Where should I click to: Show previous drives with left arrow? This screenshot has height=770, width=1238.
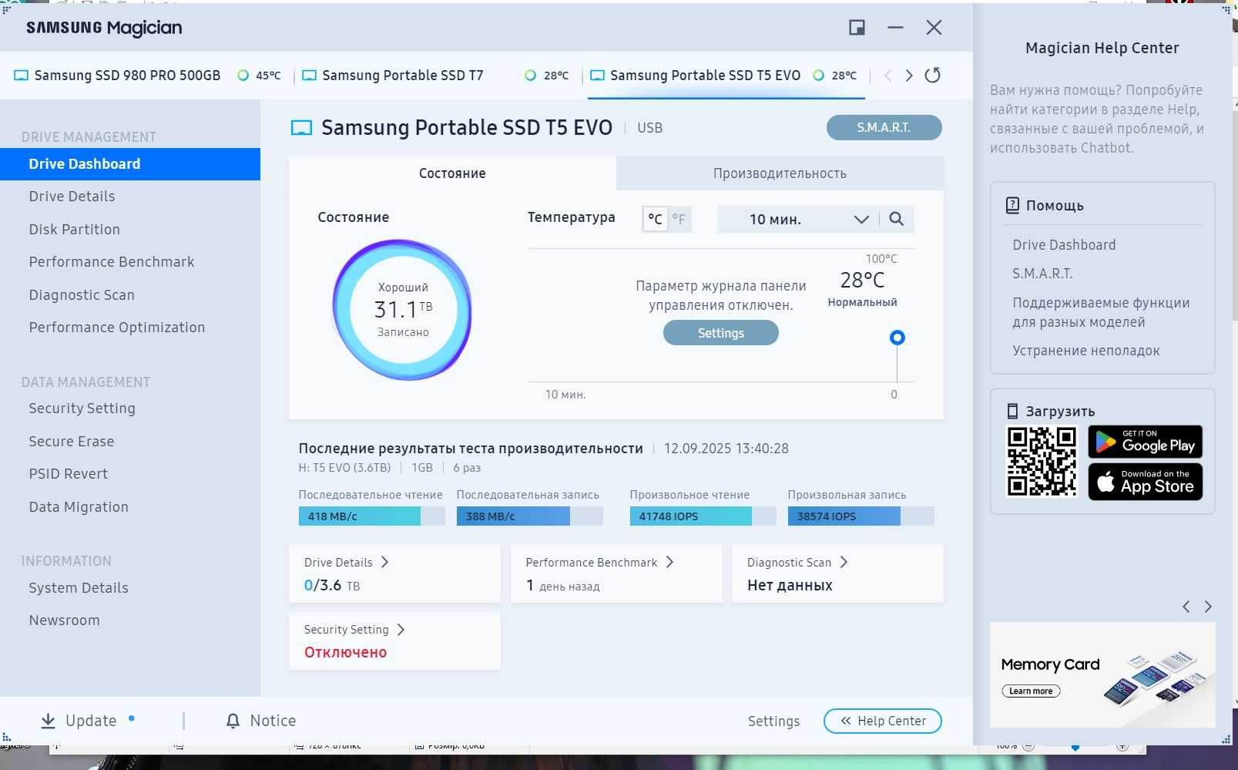888,76
